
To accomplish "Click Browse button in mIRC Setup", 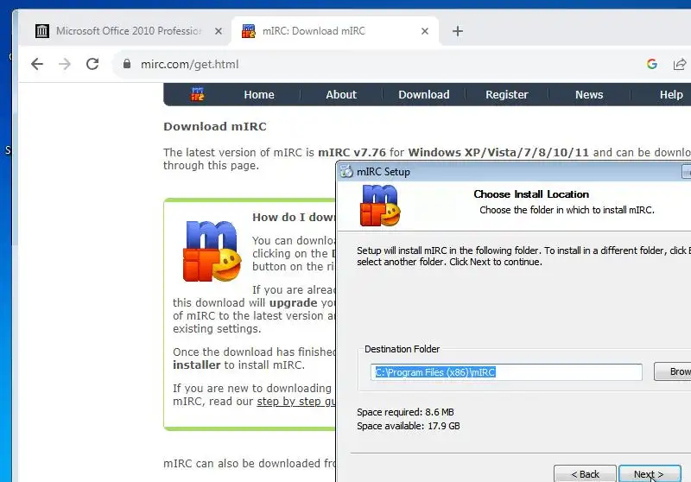I will pyautogui.click(x=673, y=371).
